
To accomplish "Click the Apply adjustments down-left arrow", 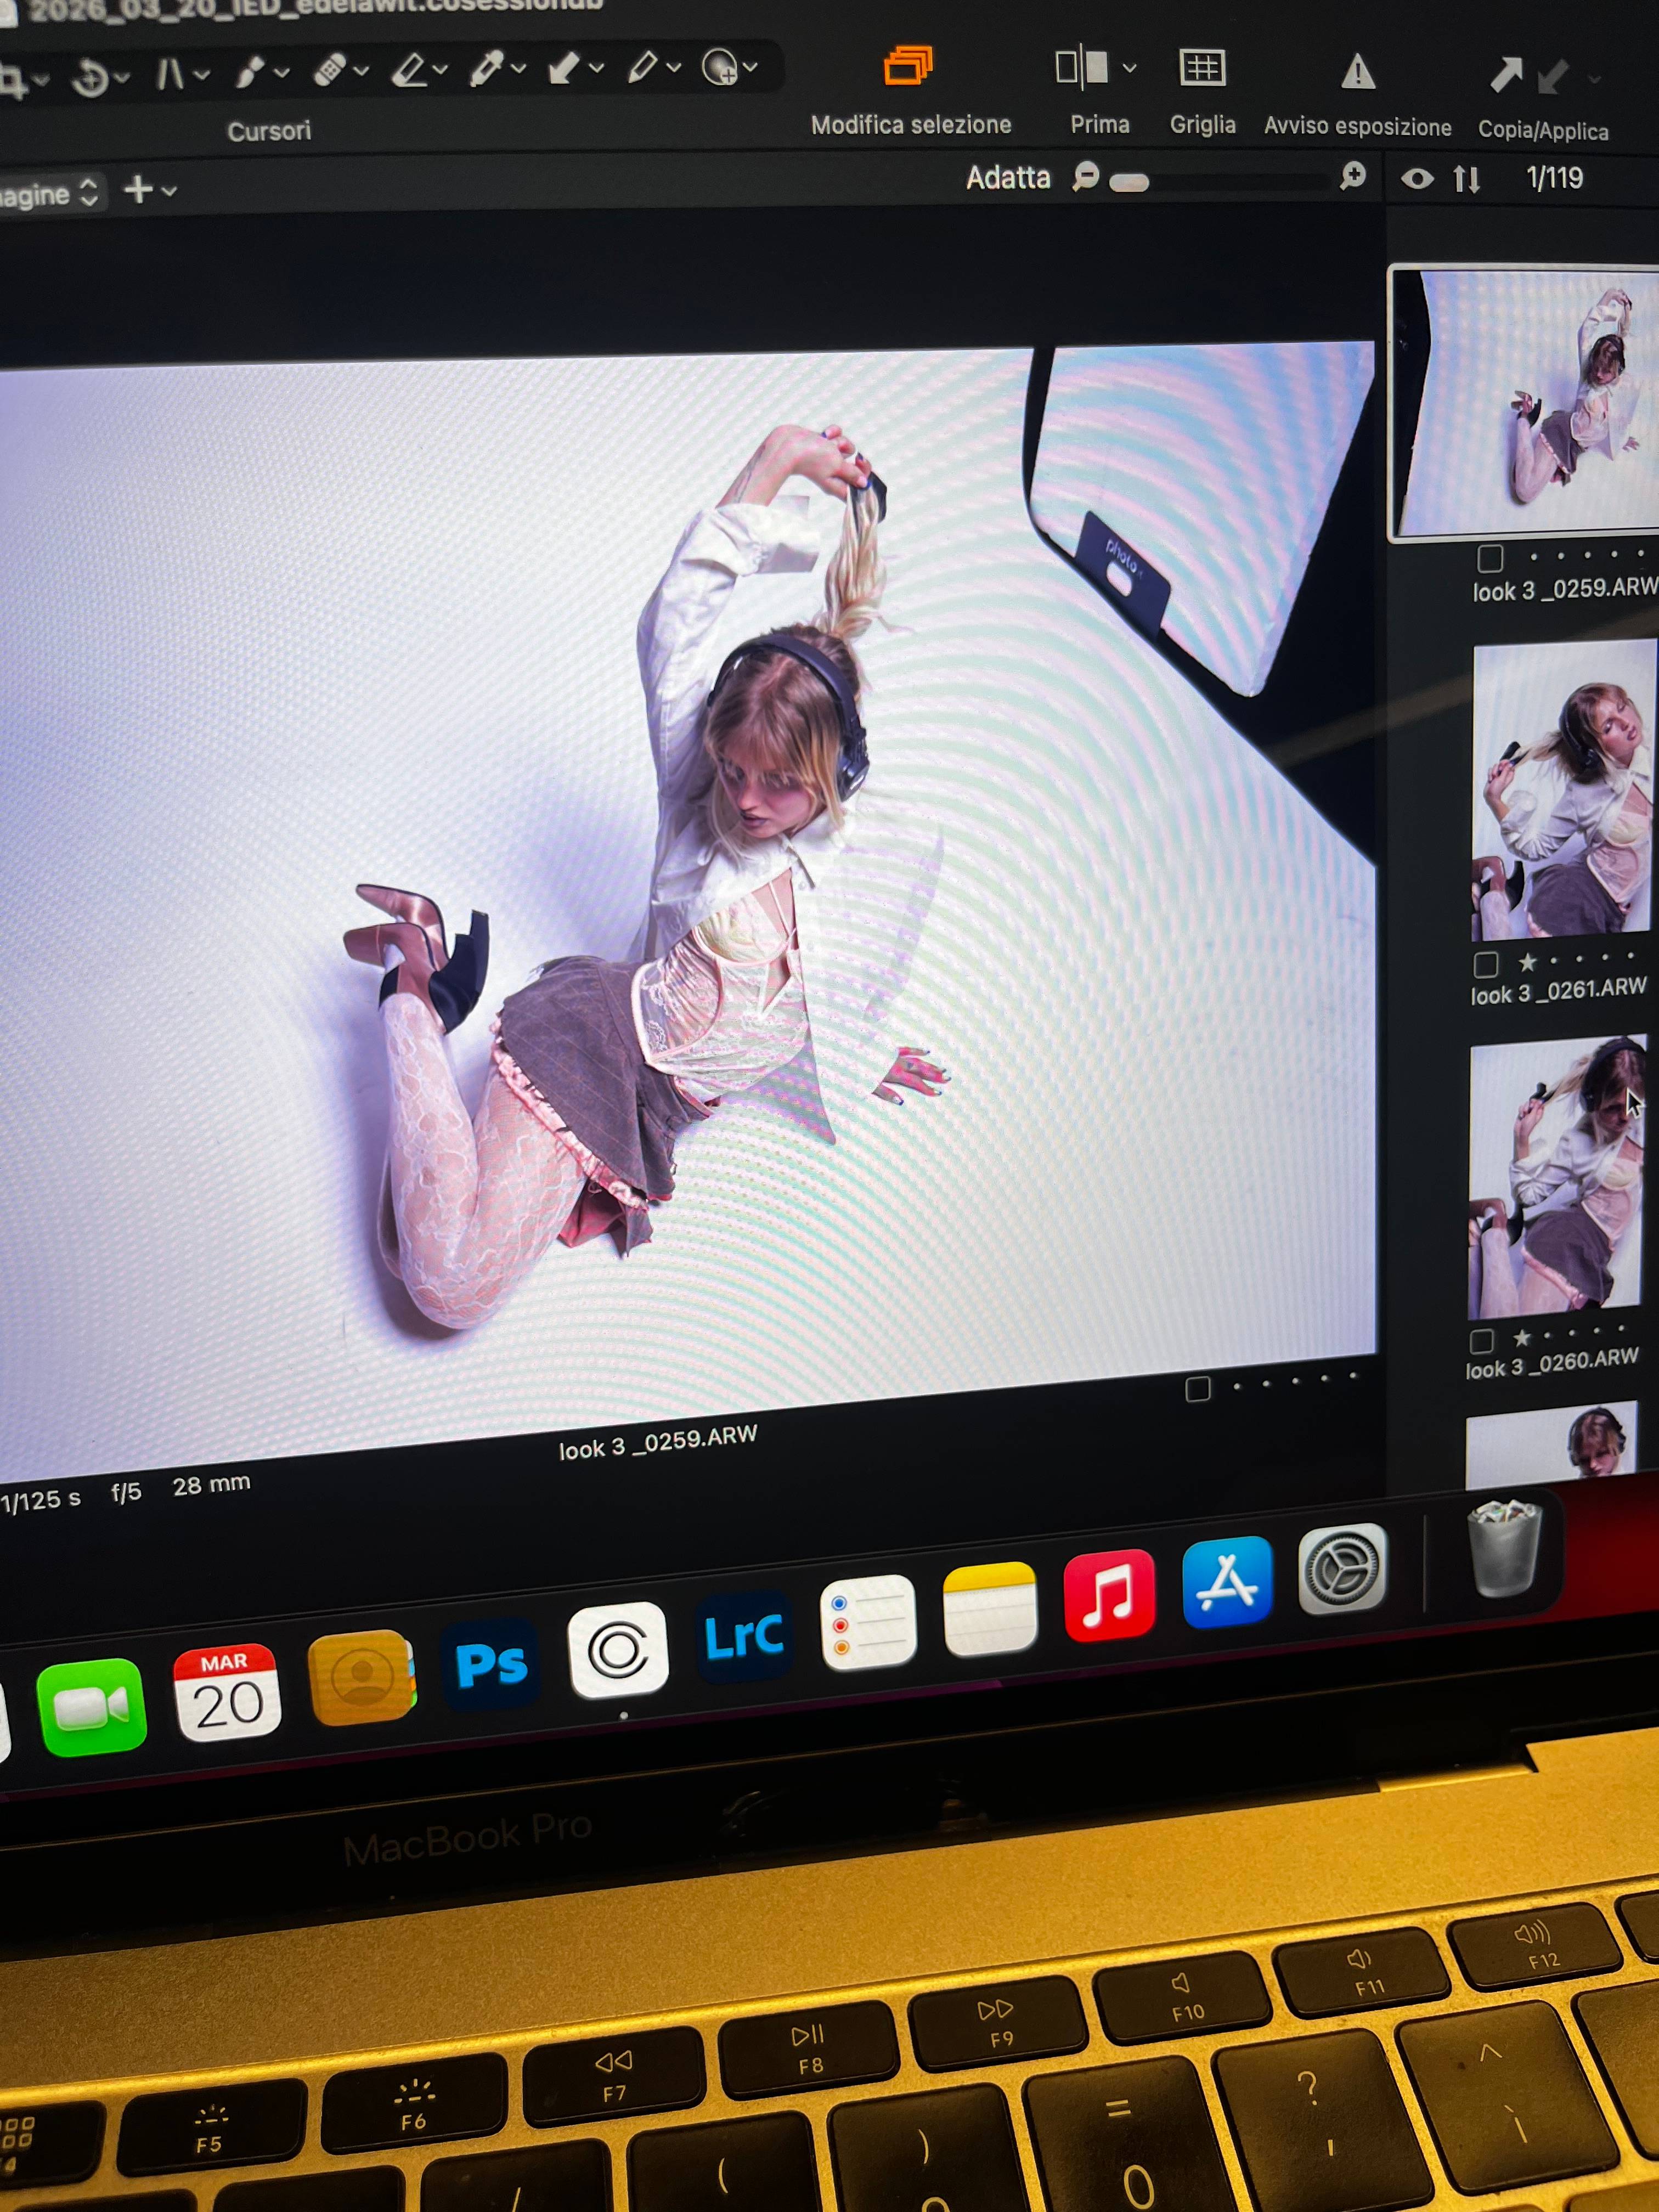I will (x=1552, y=78).
